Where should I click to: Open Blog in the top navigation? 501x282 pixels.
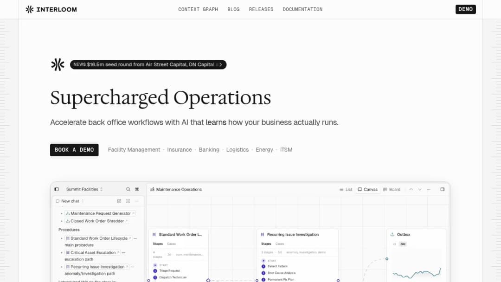(x=233, y=9)
